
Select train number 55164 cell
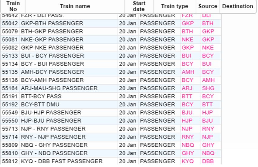(10, 88)
